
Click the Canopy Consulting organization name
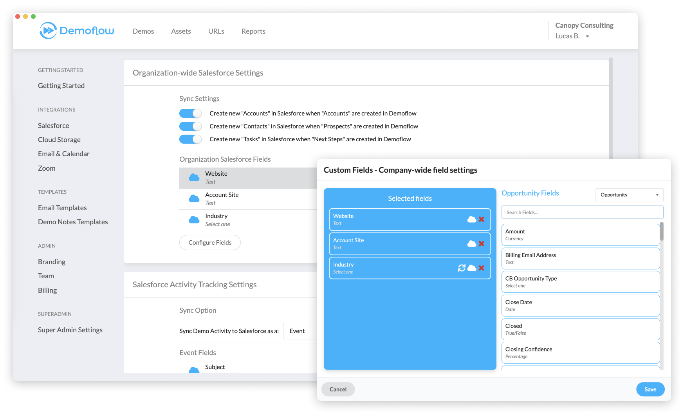pyautogui.click(x=584, y=25)
